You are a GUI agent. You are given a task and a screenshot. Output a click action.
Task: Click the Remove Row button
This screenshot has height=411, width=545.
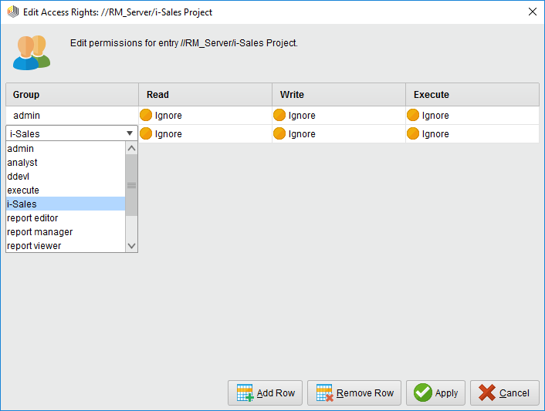(354, 392)
